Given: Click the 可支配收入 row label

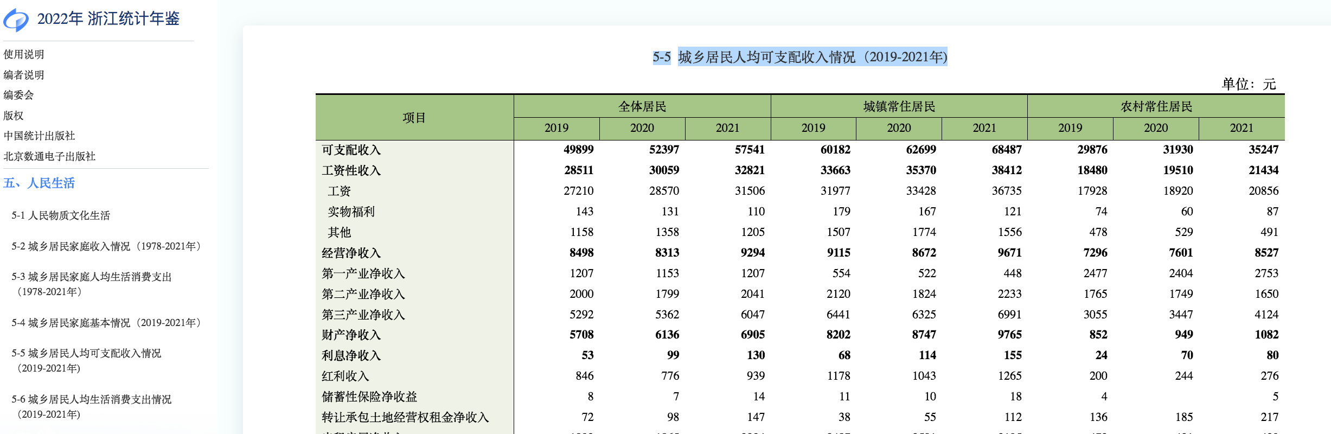Looking at the screenshot, I should point(351,150).
